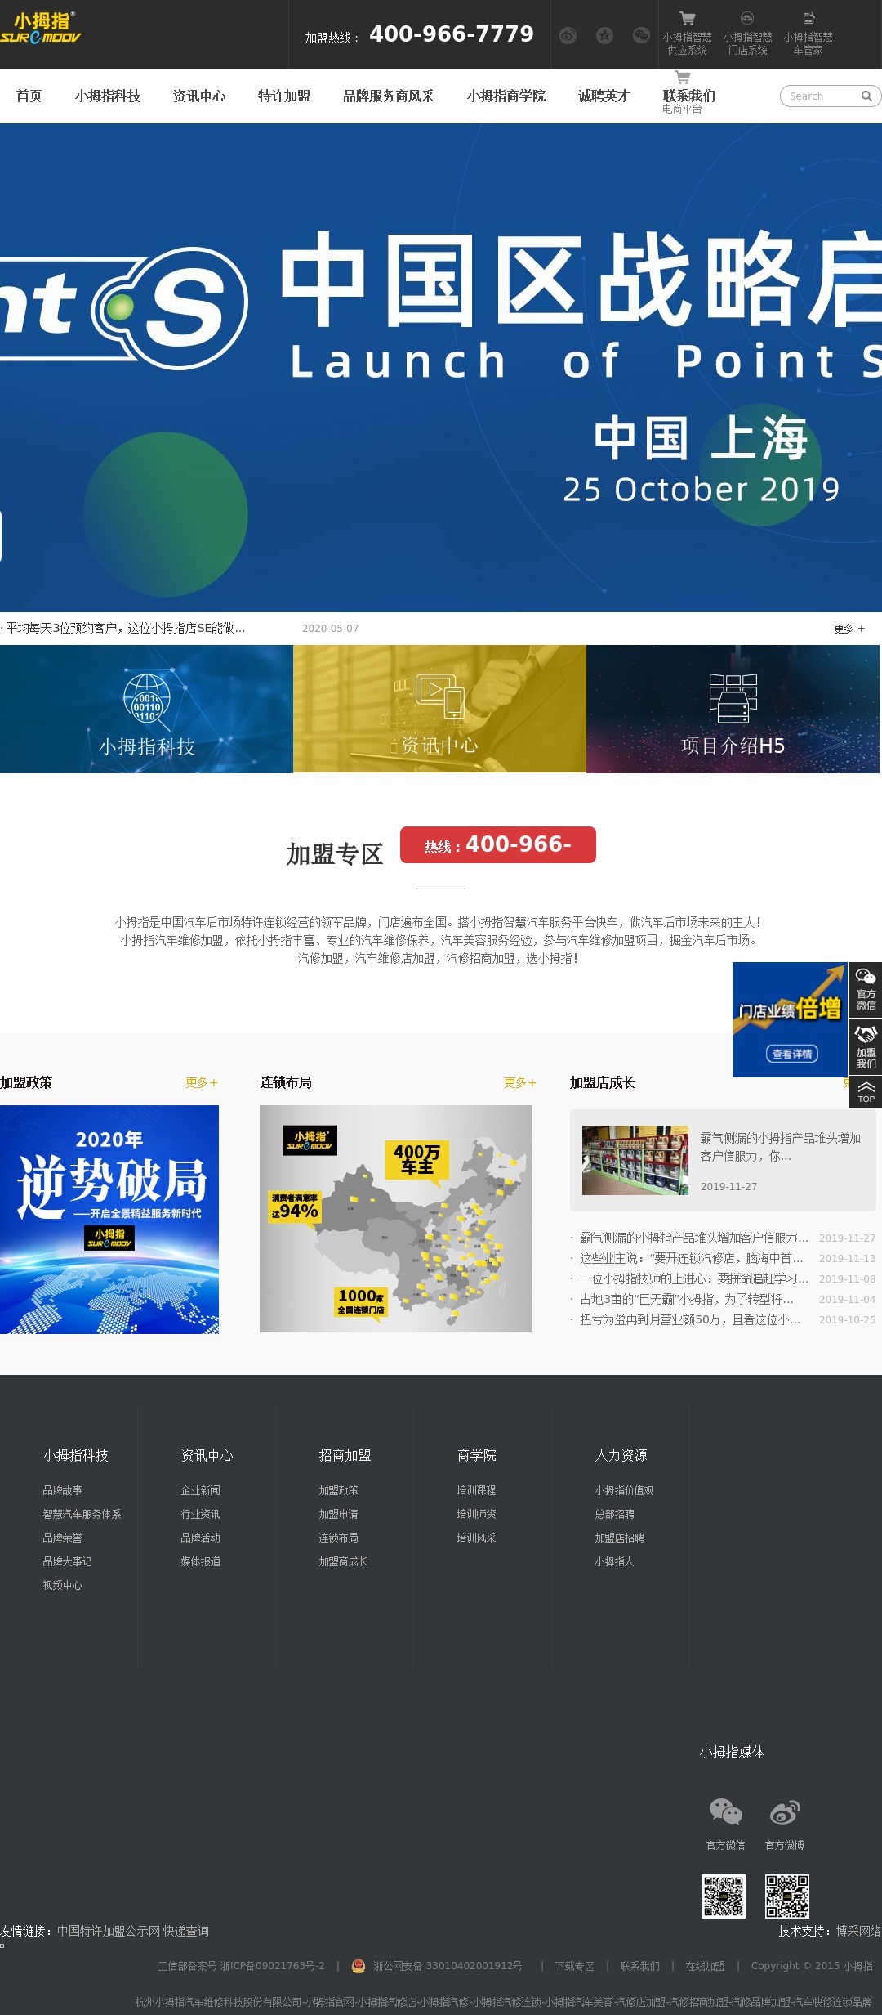Open article 扭亏为盈再到月营业额50万
This screenshot has width=882, height=2015.
(x=690, y=1319)
